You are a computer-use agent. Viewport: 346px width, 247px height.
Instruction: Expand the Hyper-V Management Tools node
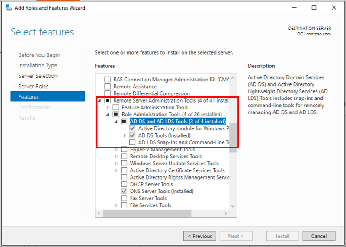point(116,149)
